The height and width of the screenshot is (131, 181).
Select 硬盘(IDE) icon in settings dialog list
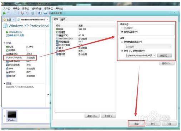(57, 35)
